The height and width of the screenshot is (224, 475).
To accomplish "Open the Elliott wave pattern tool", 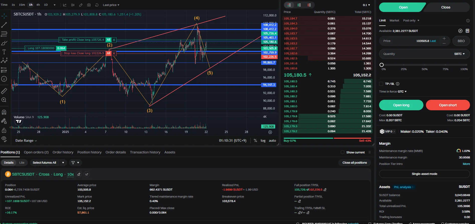I will pyautogui.click(x=4, y=61).
